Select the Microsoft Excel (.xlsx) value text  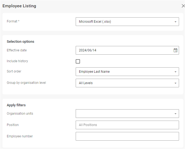coord(95,22)
